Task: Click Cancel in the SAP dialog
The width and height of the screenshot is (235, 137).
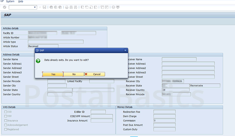Action: point(95,74)
